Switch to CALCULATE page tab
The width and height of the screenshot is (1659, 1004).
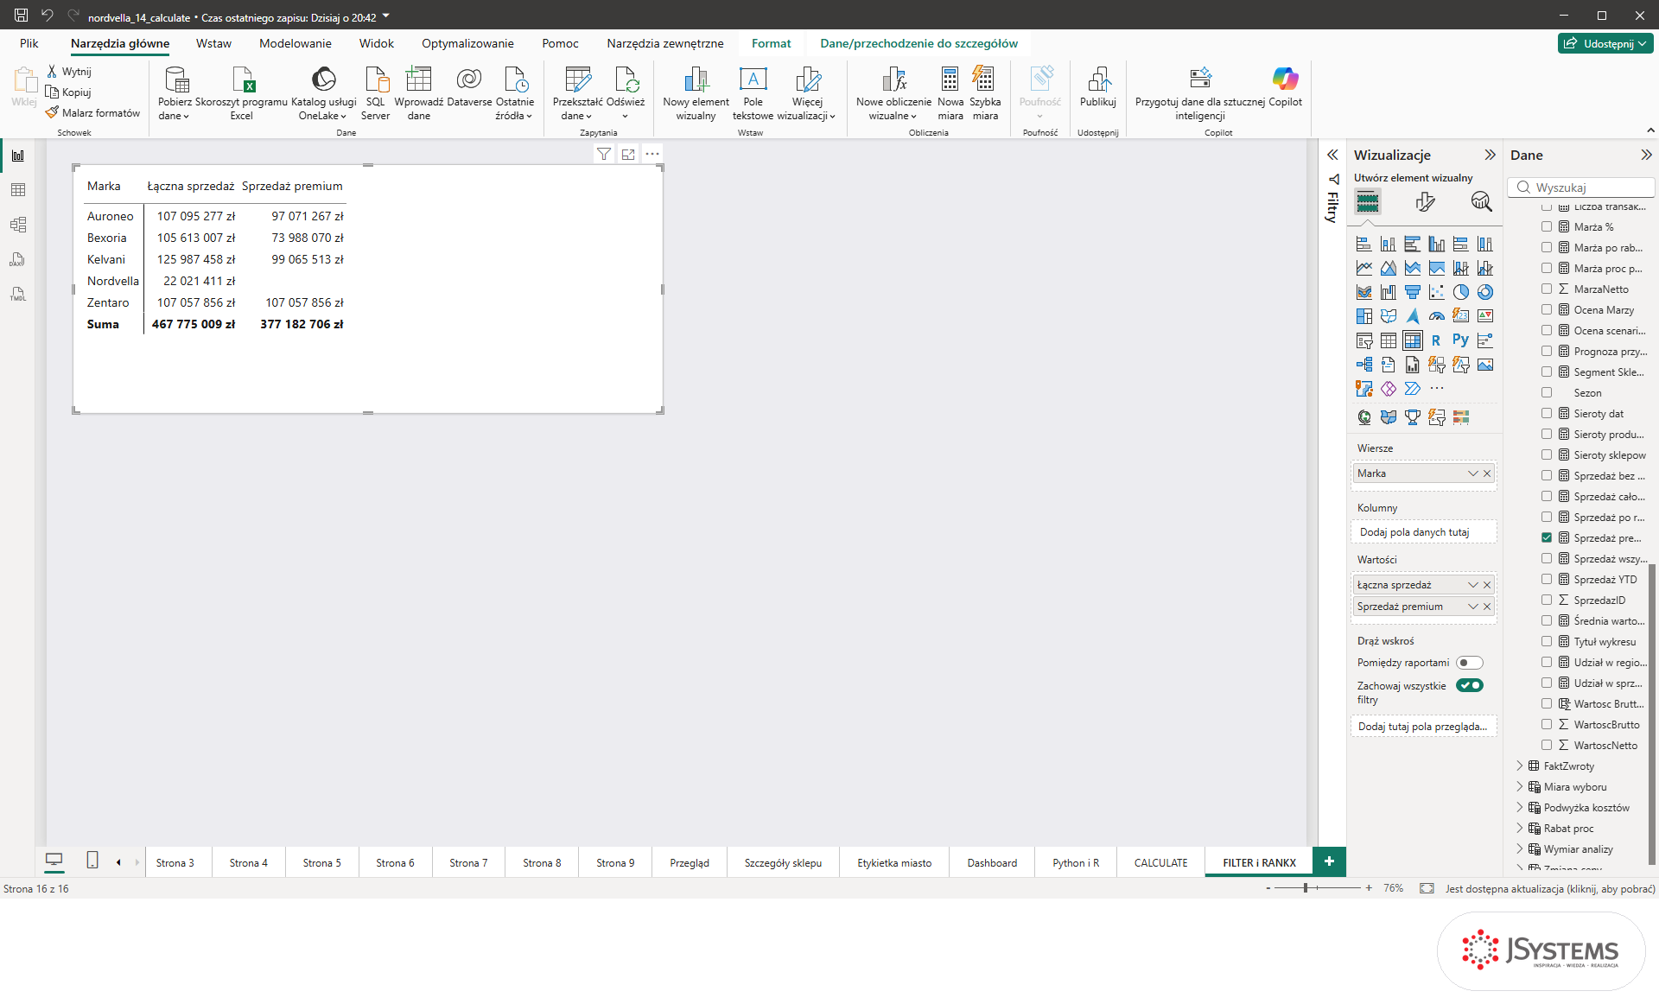[1160, 862]
